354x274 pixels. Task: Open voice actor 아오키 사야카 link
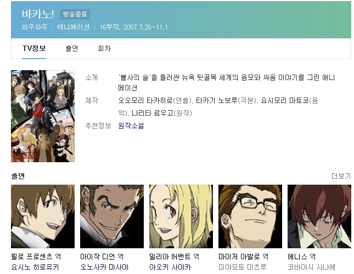pos(170,267)
